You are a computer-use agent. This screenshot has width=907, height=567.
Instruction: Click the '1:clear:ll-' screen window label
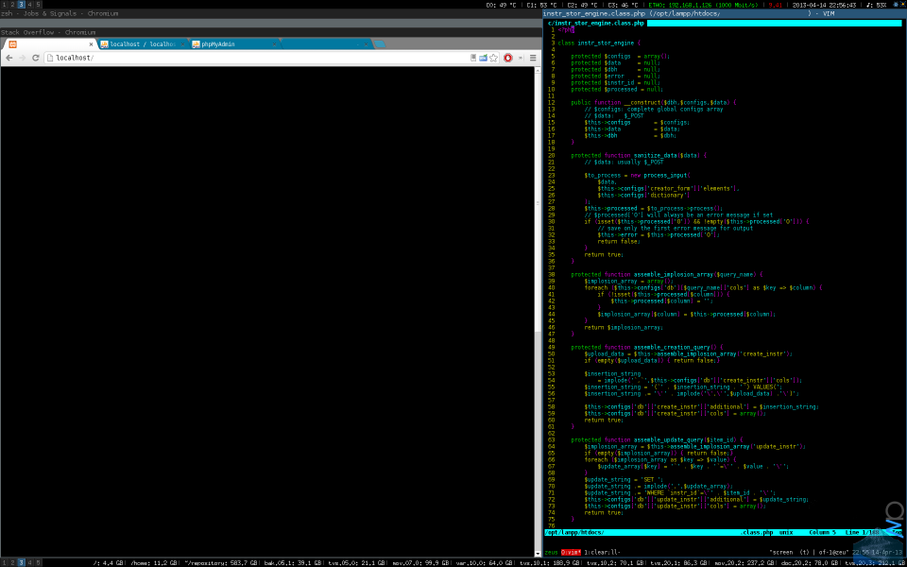(602, 553)
